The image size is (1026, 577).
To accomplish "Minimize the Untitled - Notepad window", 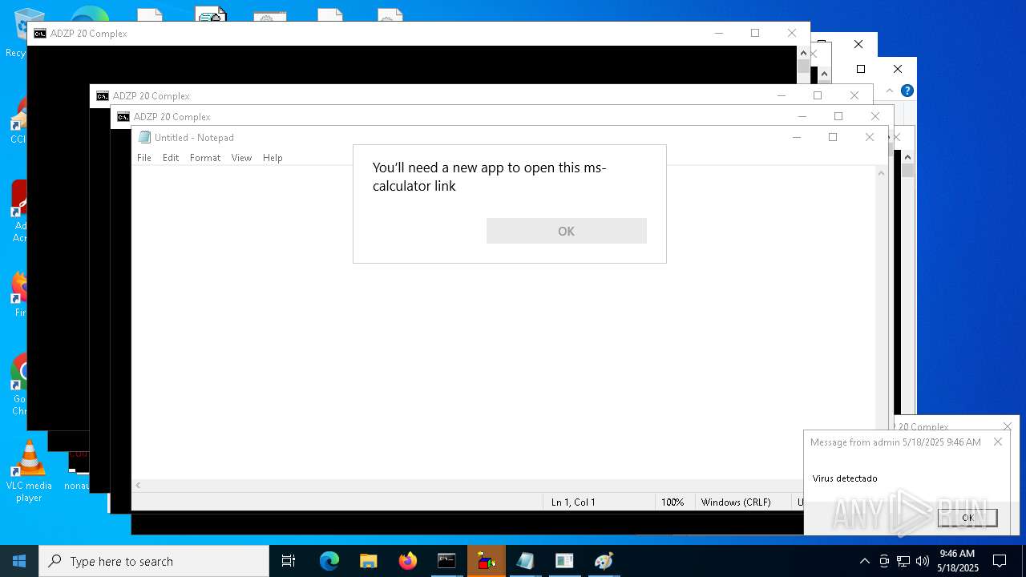I will point(796,137).
